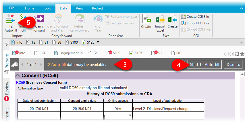
Task: Click the megaphone notification icon
Action: pos(15,65)
